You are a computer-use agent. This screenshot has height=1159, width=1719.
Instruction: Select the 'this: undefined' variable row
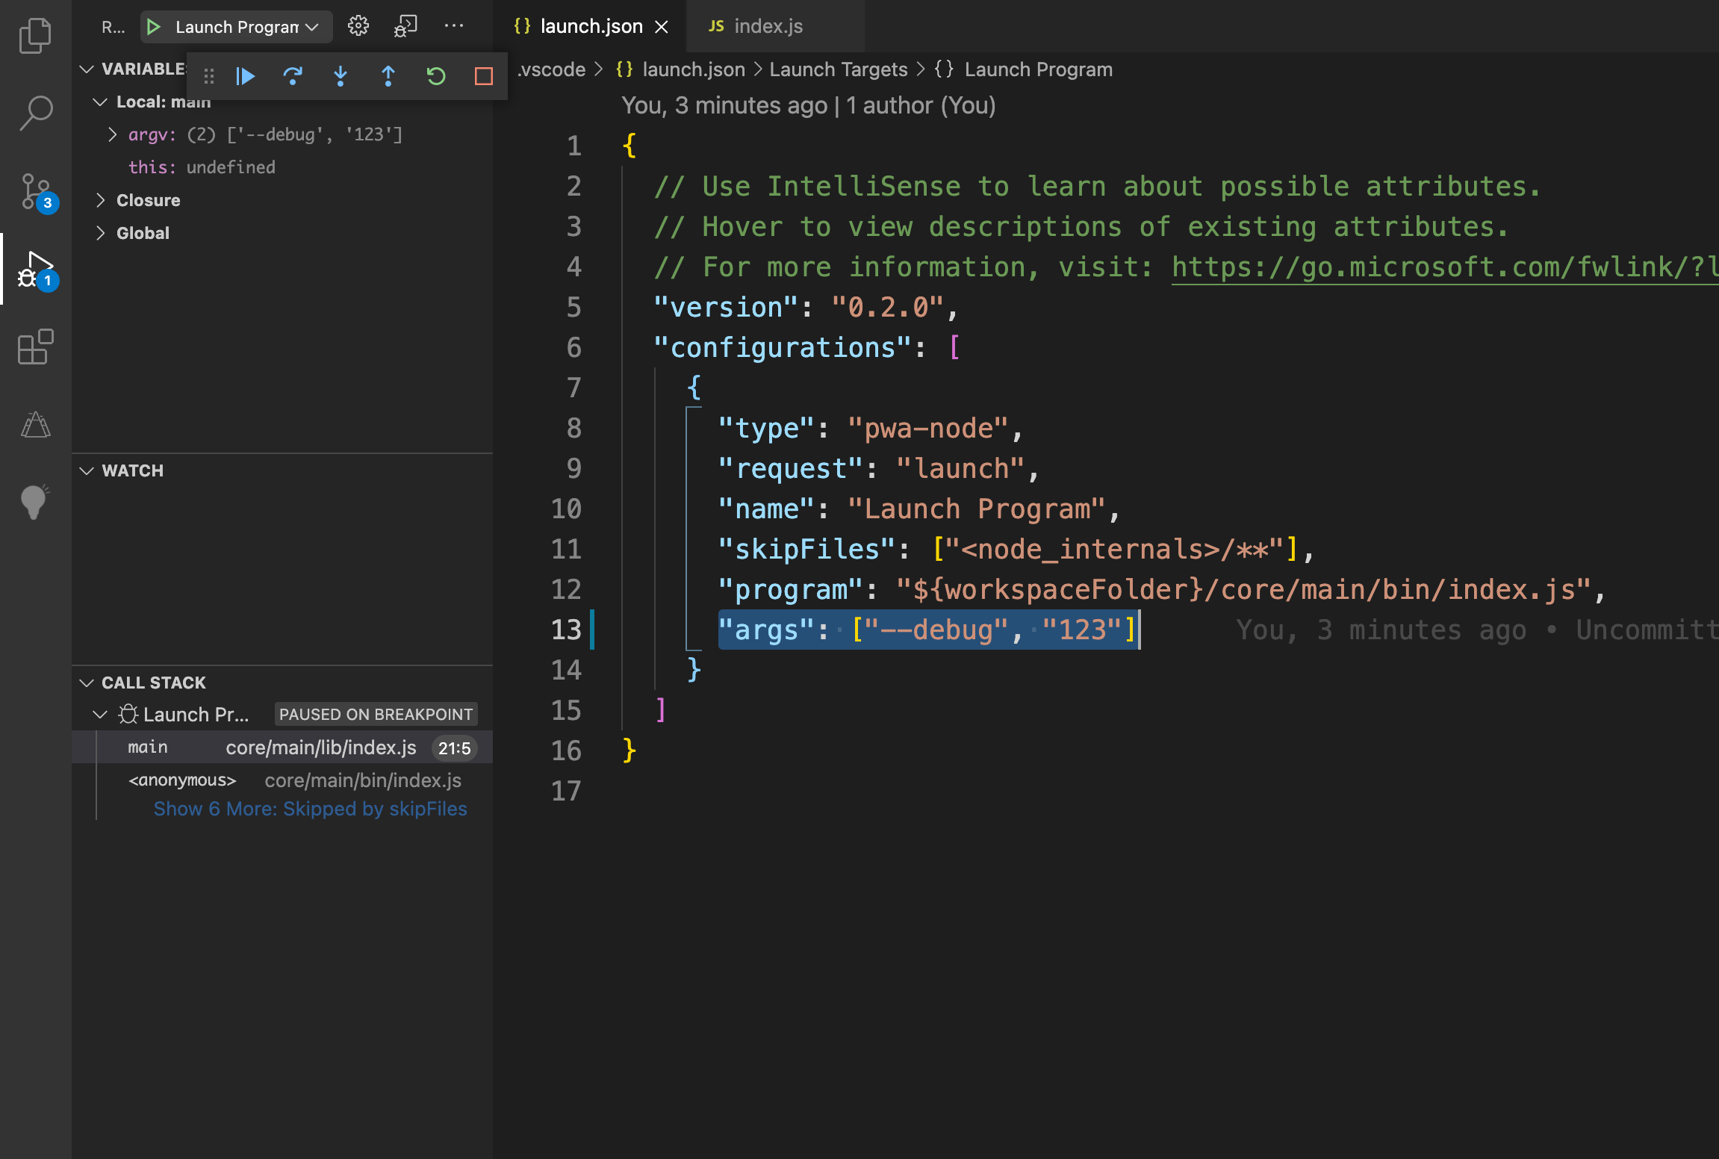tap(282, 167)
